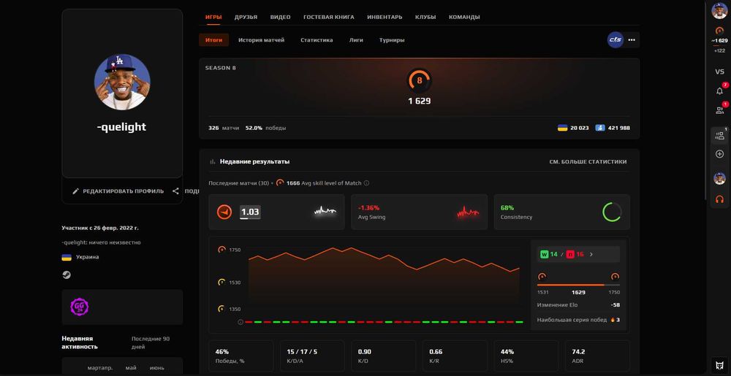Open the party lobby icon in sidebar
731x376 pixels.
pos(719,136)
